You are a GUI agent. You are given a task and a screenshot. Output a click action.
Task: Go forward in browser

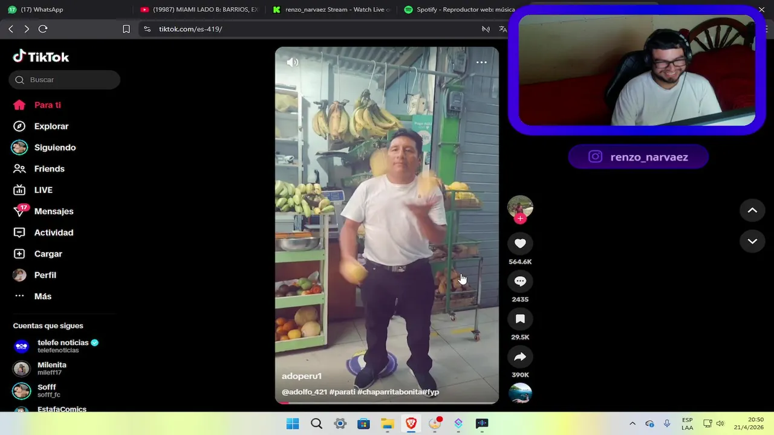(27, 29)
